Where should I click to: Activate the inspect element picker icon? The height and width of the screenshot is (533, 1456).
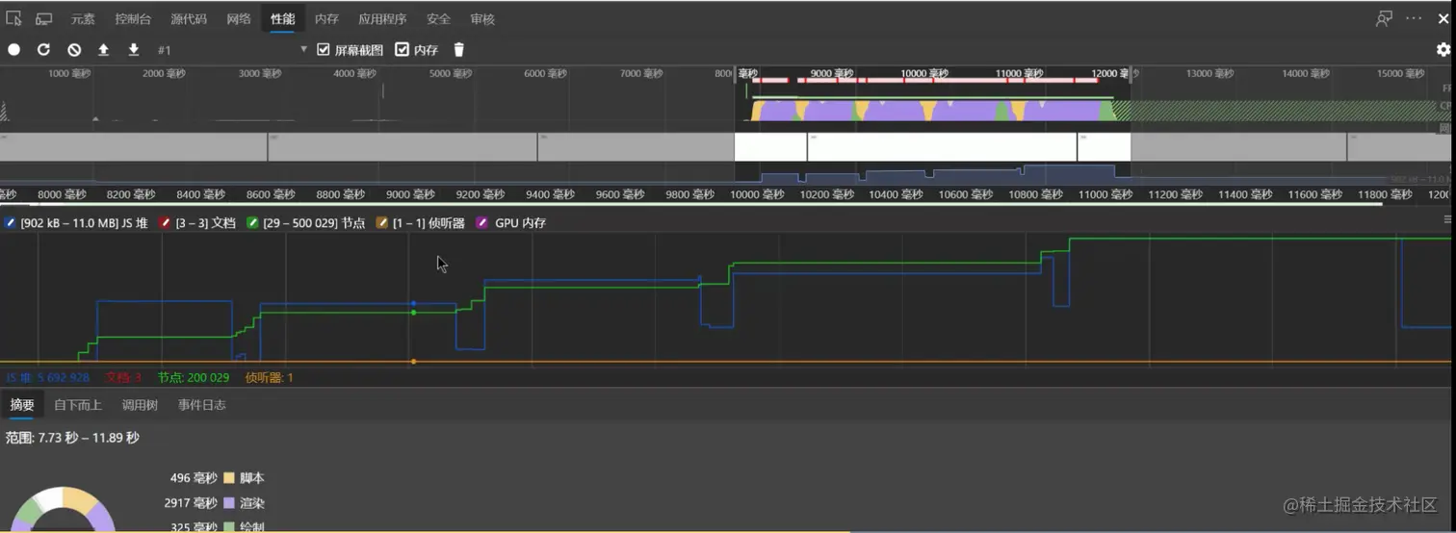tap(13, 18)
